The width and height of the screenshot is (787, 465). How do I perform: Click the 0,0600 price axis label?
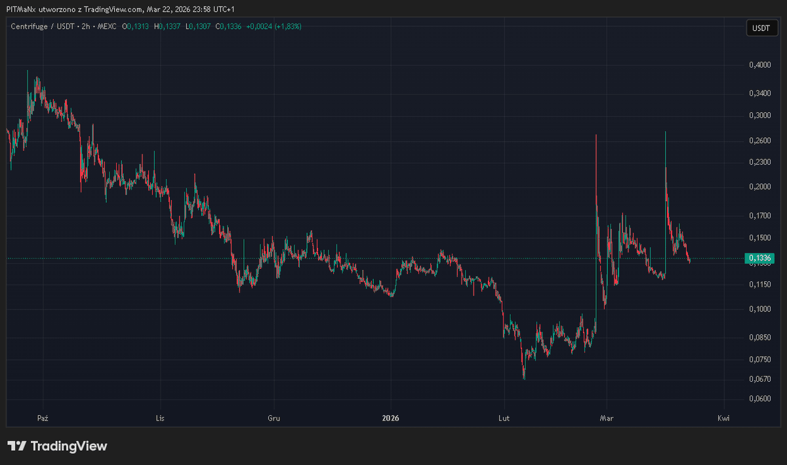[x=760, y=399]
